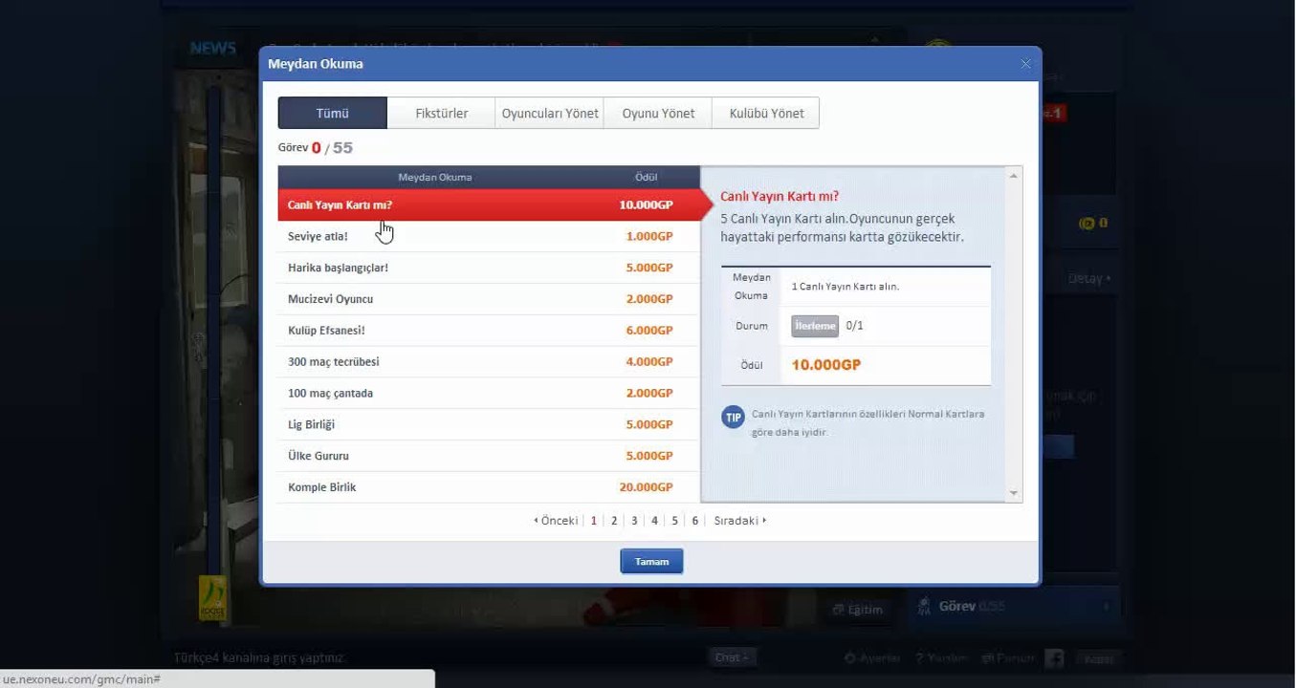Select the 'Seviye atla!' challenge
1296x688 pixels.
489,236
